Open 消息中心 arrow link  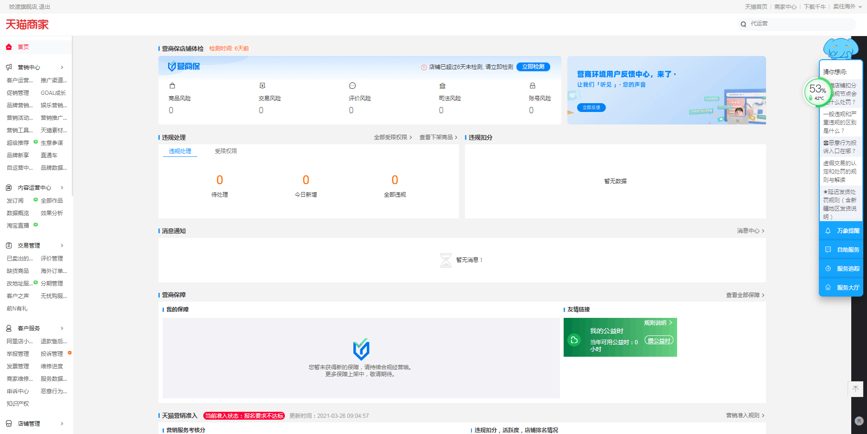point(751,231)
